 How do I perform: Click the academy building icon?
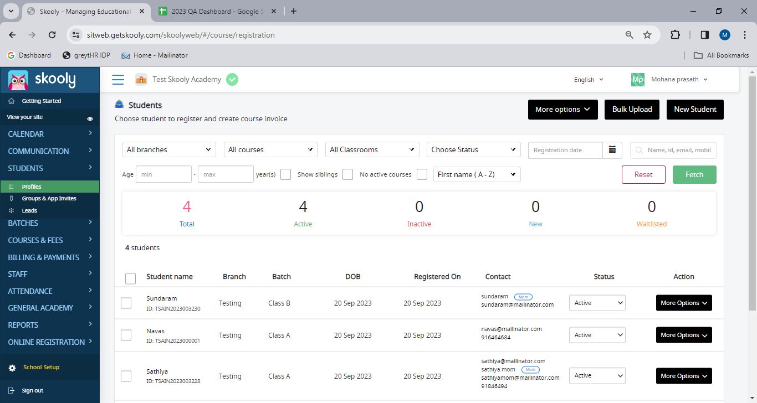(x=141, y=80)
